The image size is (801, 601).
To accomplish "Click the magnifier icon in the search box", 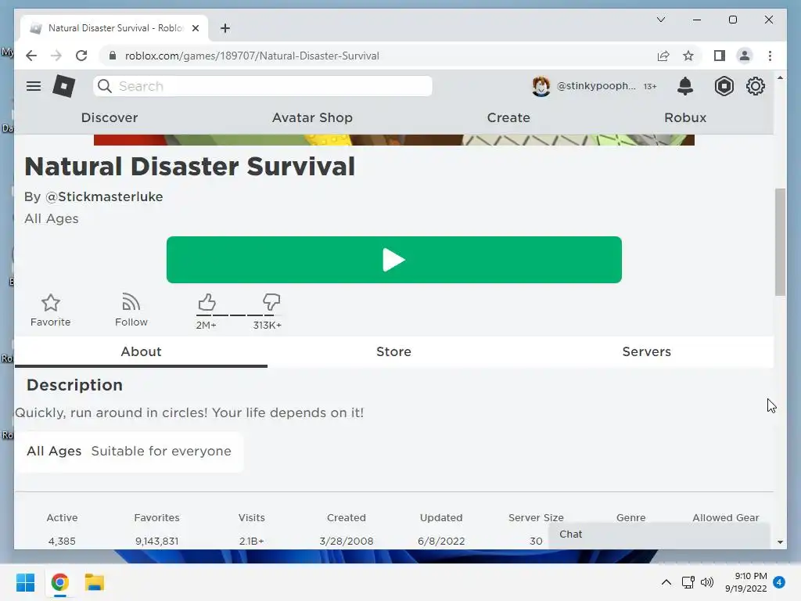I will [105, 86].
